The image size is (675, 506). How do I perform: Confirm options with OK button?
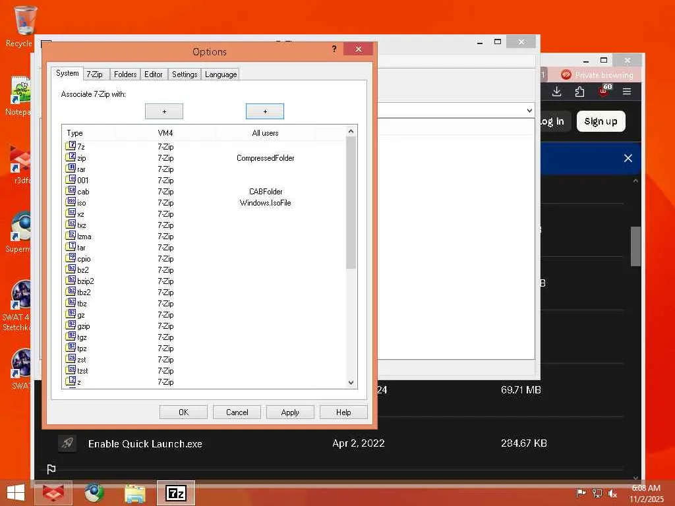[183, 412]
